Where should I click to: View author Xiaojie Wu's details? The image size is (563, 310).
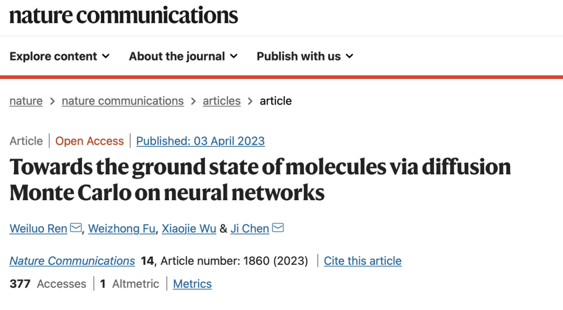tap(189, 228)
